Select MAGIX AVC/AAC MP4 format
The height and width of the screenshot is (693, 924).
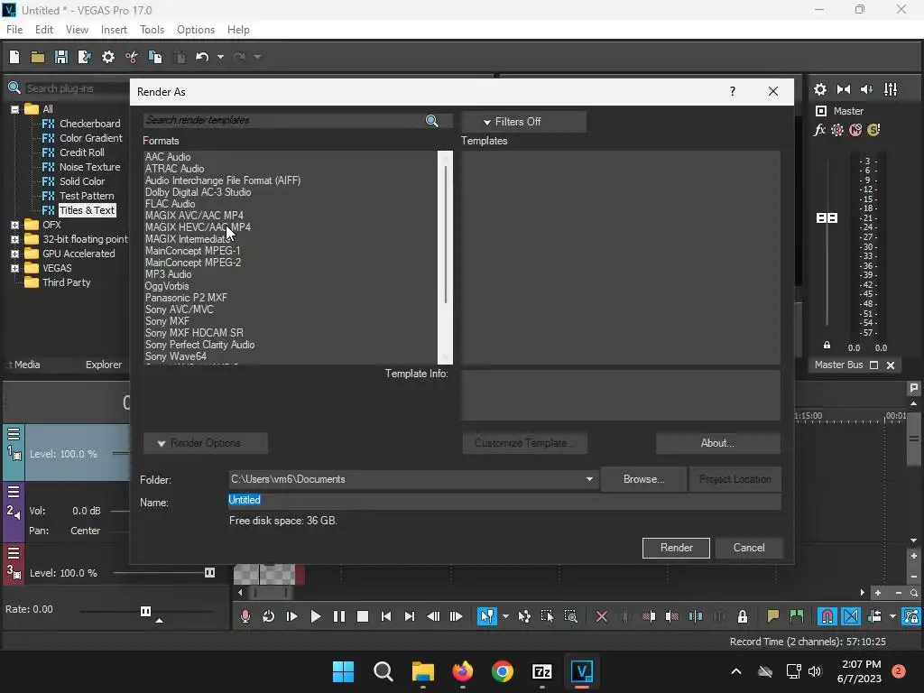click(x=194, y=216)
